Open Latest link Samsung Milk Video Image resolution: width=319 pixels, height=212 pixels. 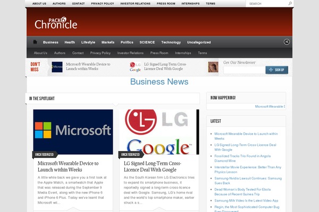click(246, 201)
